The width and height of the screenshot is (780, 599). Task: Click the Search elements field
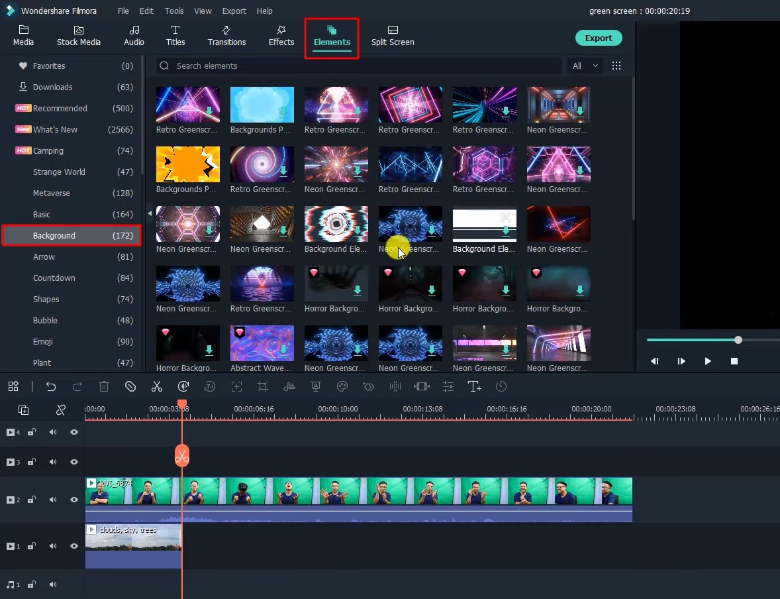[x=359, y=66]
